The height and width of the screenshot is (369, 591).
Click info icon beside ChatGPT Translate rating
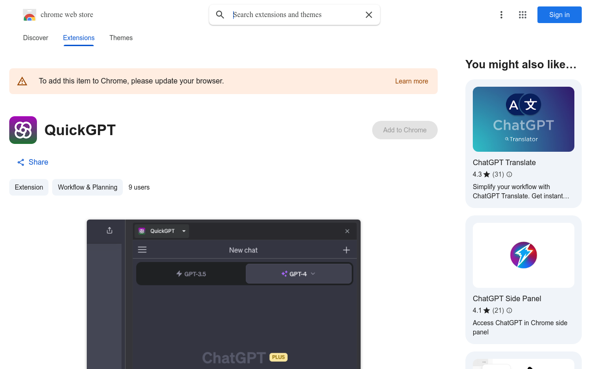point(509,174)
